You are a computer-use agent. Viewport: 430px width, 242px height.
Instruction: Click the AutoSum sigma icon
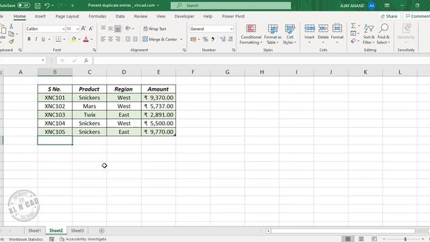coord(353,26)
